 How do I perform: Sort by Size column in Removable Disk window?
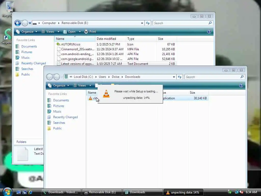(167, 39)
